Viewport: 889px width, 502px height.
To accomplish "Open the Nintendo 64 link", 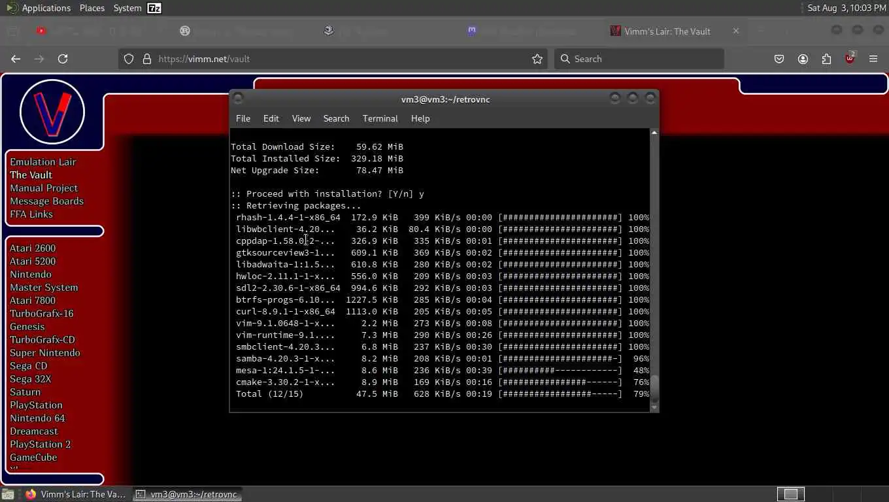I will pyautogui.click(x=37, y=418).
